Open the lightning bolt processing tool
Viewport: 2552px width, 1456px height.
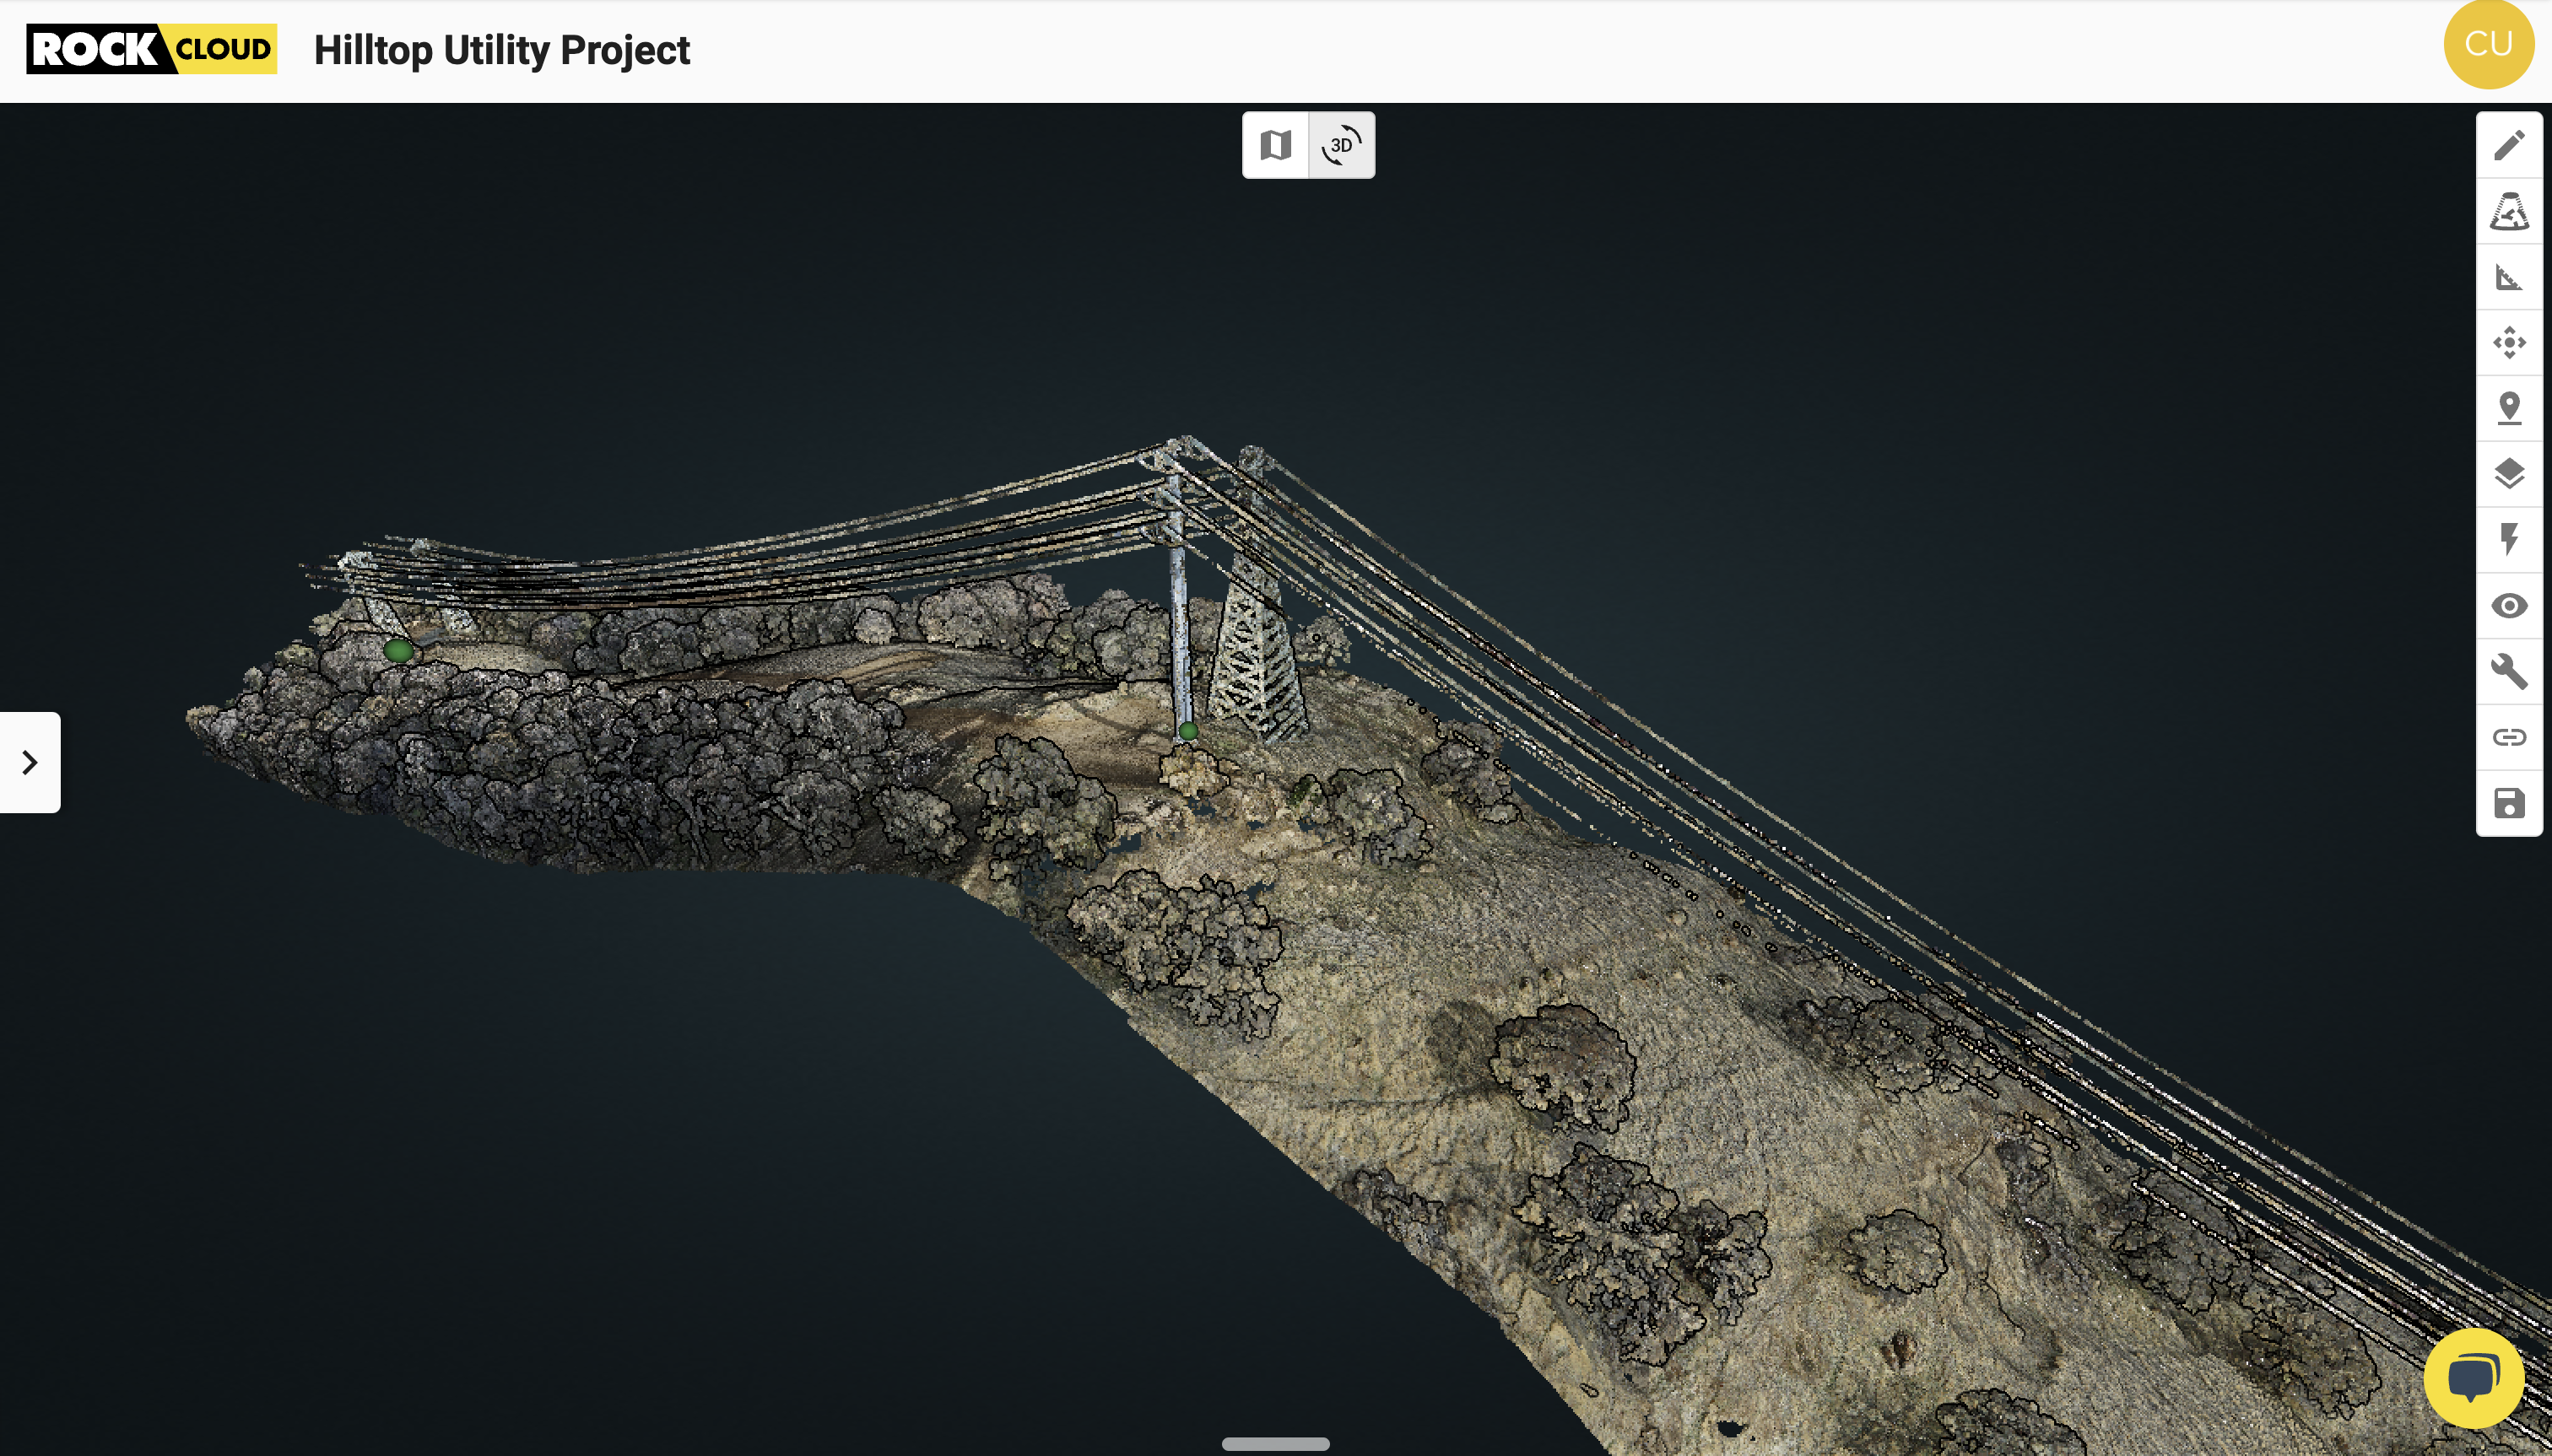[x=2509, y=540]
